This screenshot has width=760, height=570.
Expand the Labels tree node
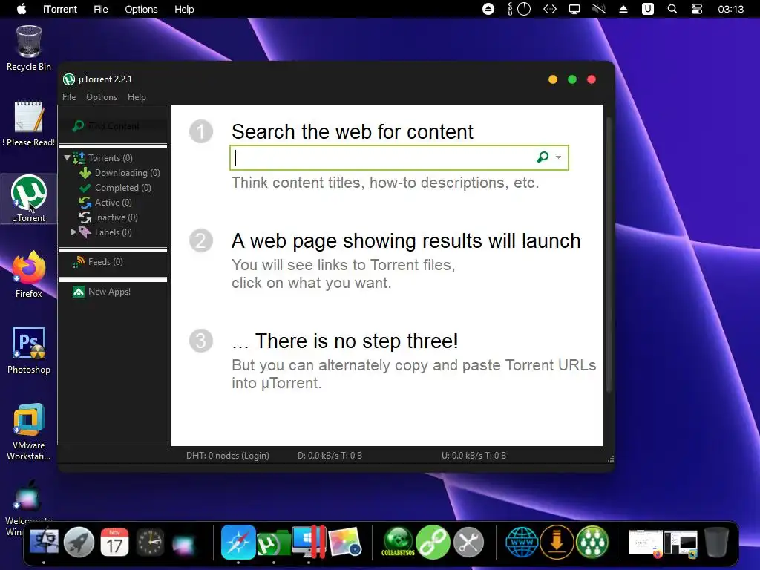point(73,232)
